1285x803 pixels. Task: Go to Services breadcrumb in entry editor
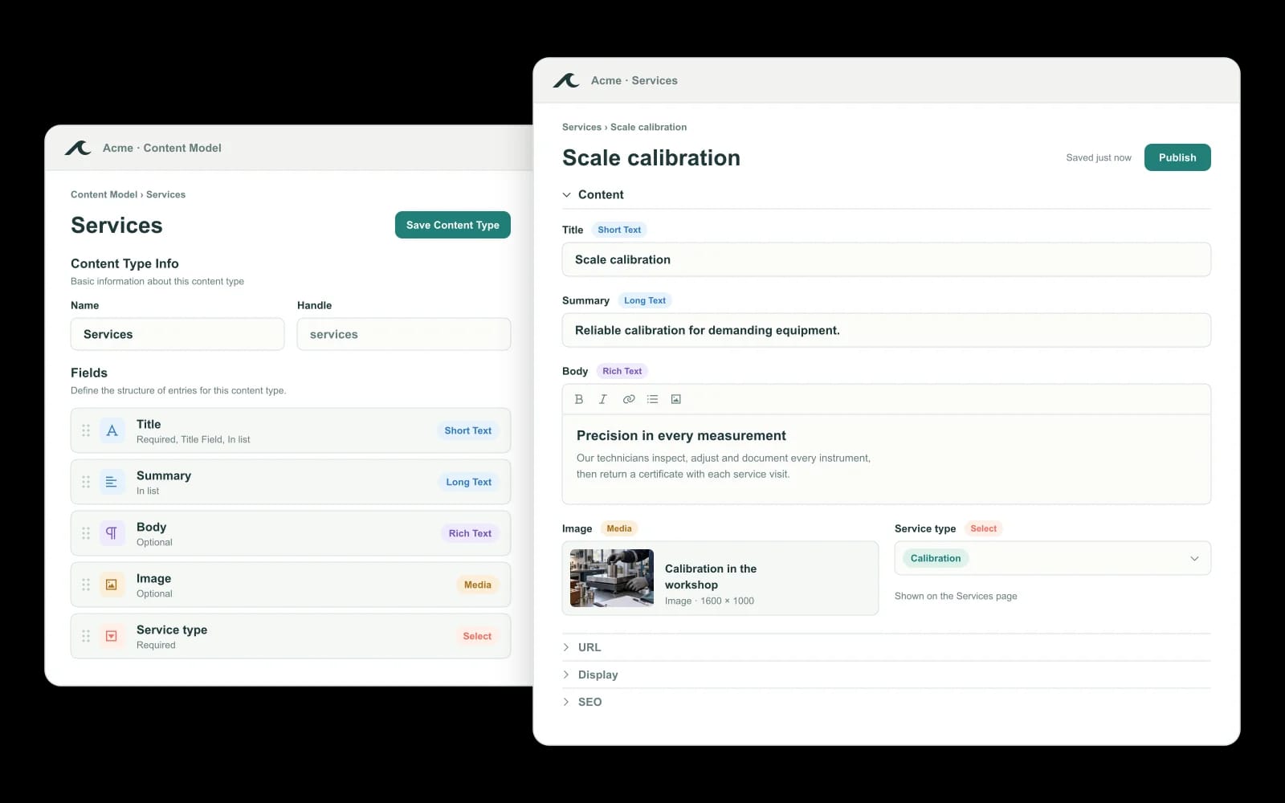(581, 127)
